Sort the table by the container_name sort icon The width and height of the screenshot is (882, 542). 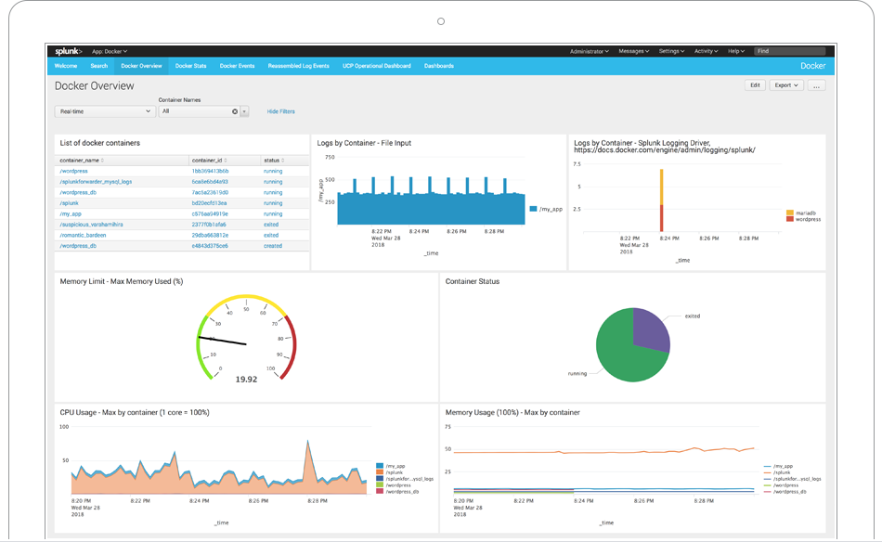(x=102, y=161)
